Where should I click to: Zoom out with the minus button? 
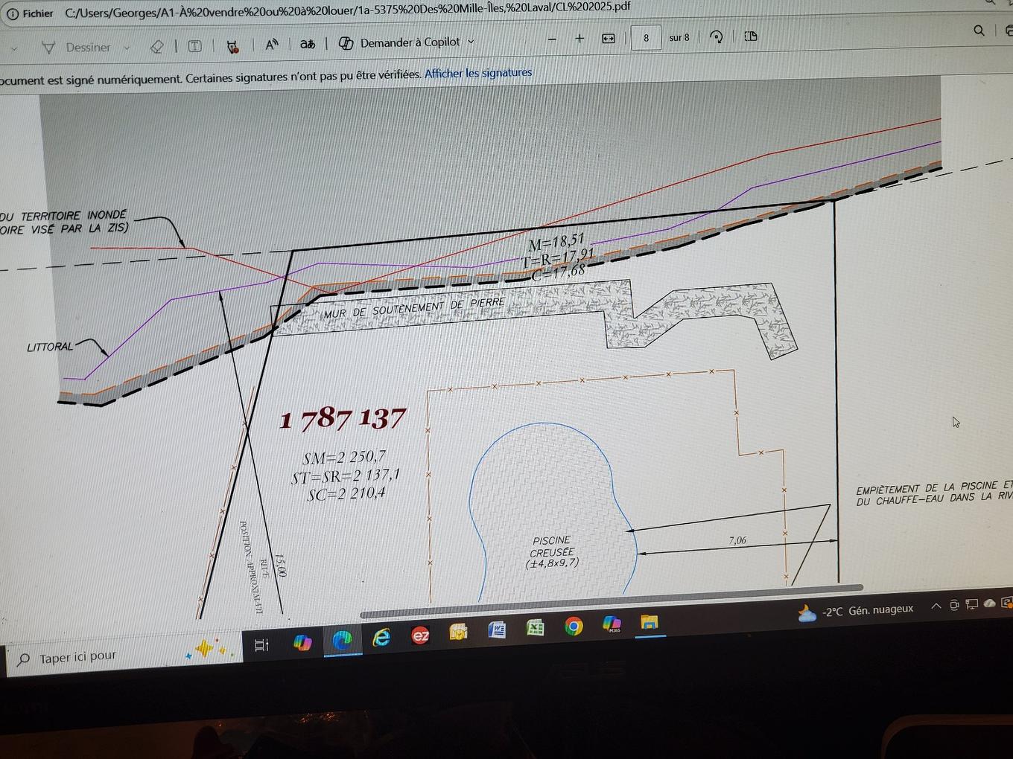pos(552,39)
